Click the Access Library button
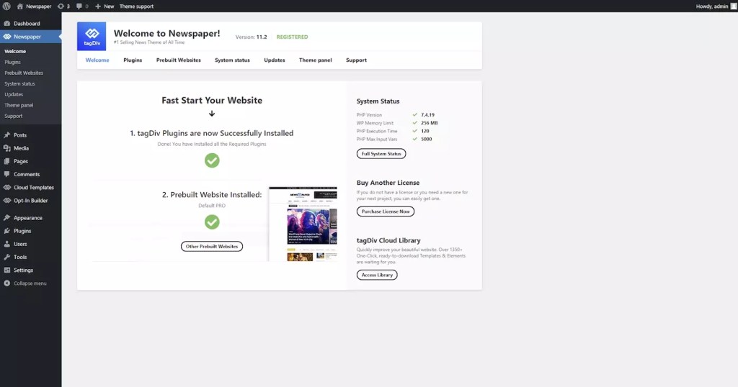This screenshot has height=387, width=738. pyautogui.click(x=377, y=275)
